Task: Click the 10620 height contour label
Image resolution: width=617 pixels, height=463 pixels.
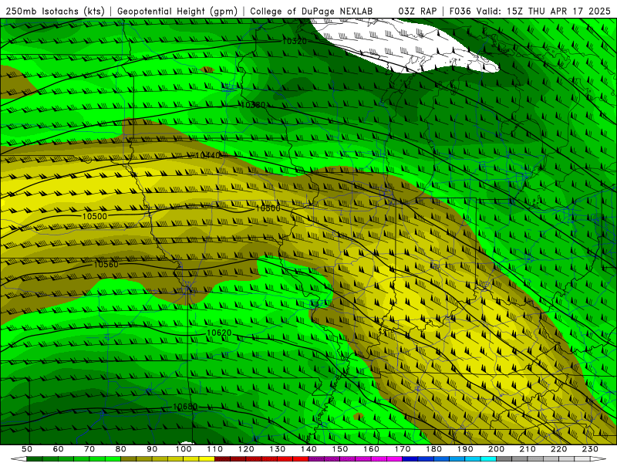Action: 219,333
